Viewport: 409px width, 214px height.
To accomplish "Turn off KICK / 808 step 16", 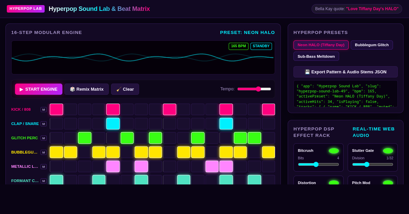I will pos(269,109).
